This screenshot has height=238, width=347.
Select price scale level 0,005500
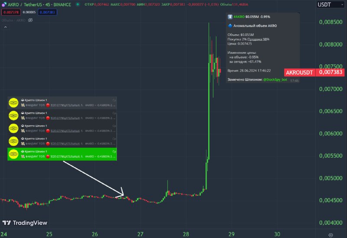point(331,156)
